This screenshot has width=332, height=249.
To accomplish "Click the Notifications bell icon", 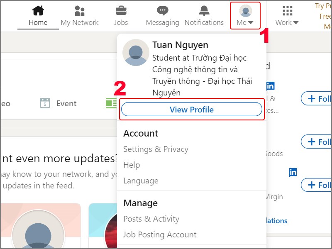I will tap(204, 11).
